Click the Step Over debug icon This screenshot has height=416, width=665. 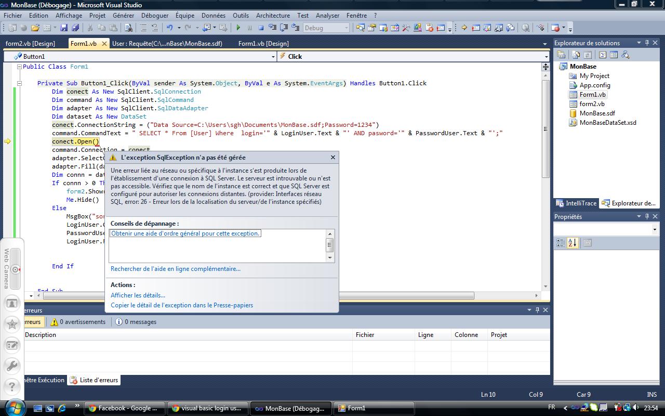(x=284, y=28)
